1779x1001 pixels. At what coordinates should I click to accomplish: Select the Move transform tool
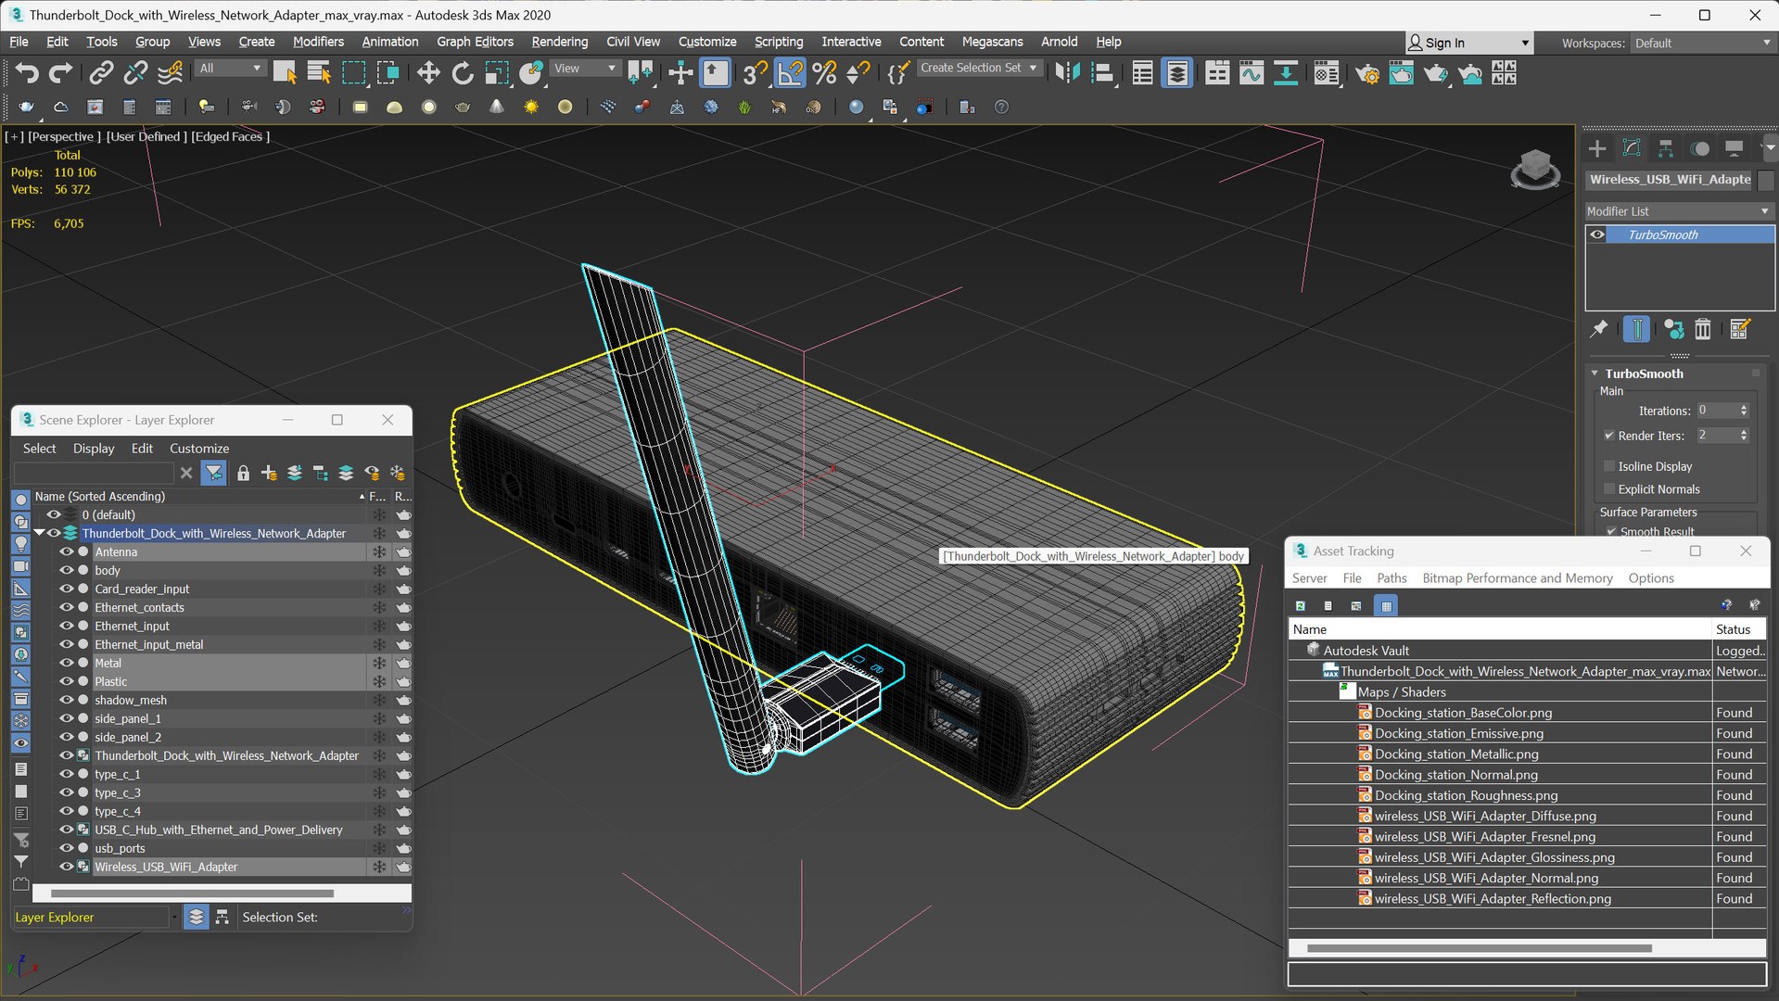point(427,73)
